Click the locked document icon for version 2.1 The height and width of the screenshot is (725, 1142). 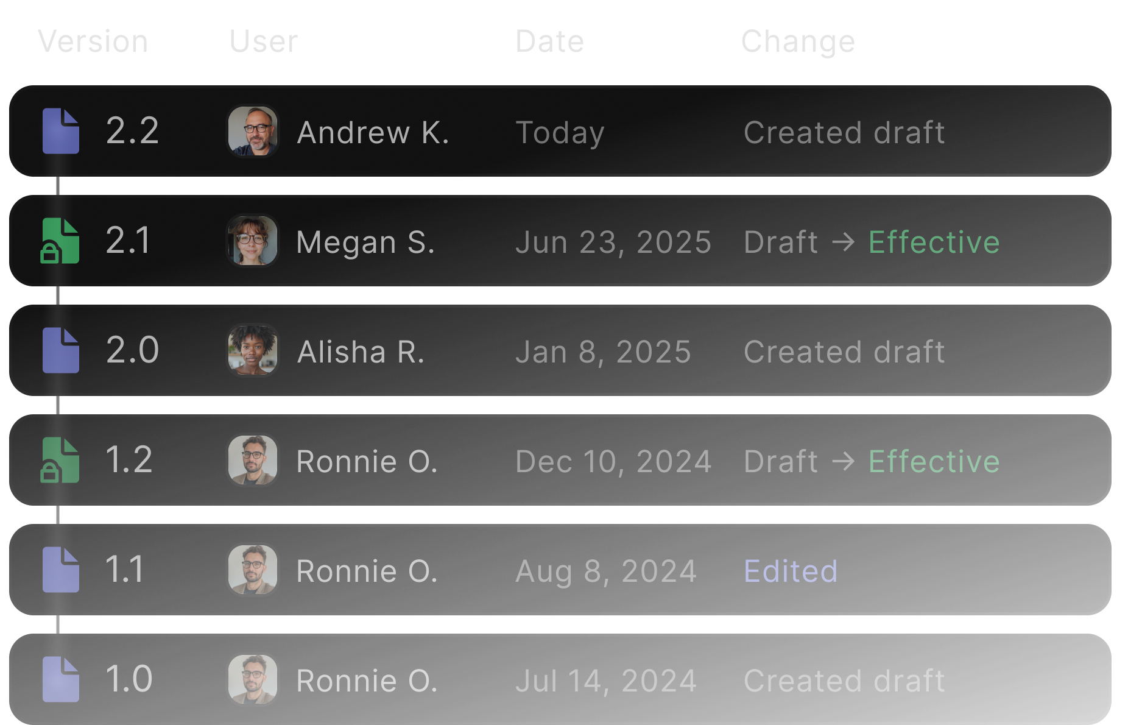click(60, 241)
